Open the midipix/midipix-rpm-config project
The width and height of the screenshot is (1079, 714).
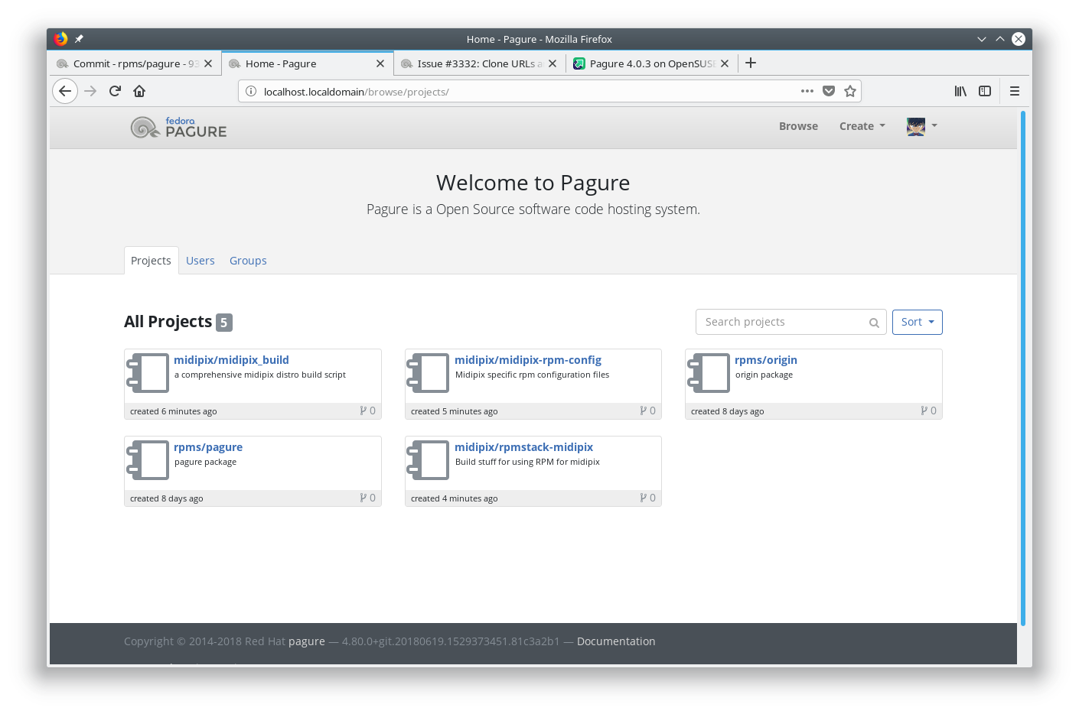point(528,360)
